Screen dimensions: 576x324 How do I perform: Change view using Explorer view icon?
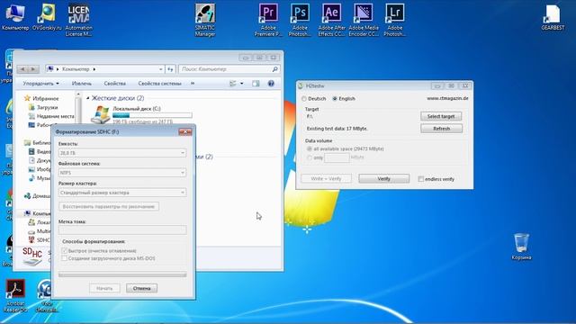(233, 84)
